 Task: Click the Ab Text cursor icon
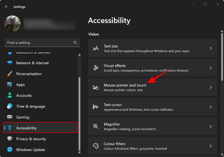pyautogui.click(x=96, y=107)
